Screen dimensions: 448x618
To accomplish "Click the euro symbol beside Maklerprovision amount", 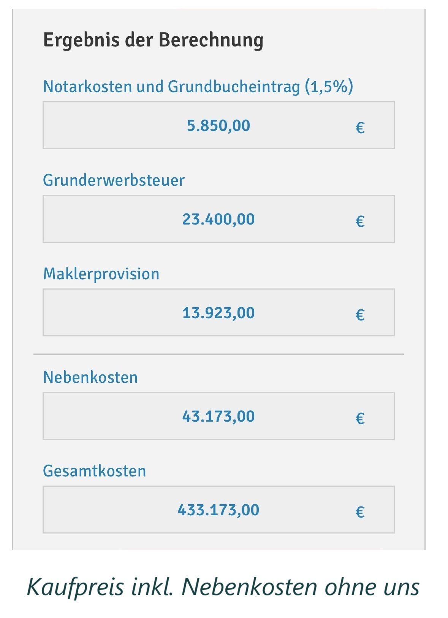I will (x=360, y=315).
